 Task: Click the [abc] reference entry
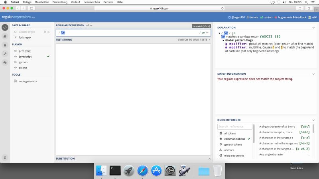[284, 126]
